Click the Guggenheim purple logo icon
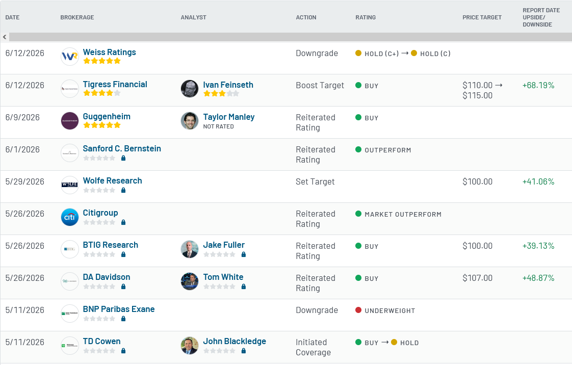This screenshot has width=572, height=365. 70,121
